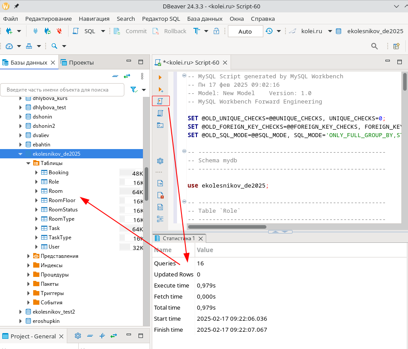Run the current SQL statement (orange arrow)
The width and height of the screenshot is (408, 349).
160,77
